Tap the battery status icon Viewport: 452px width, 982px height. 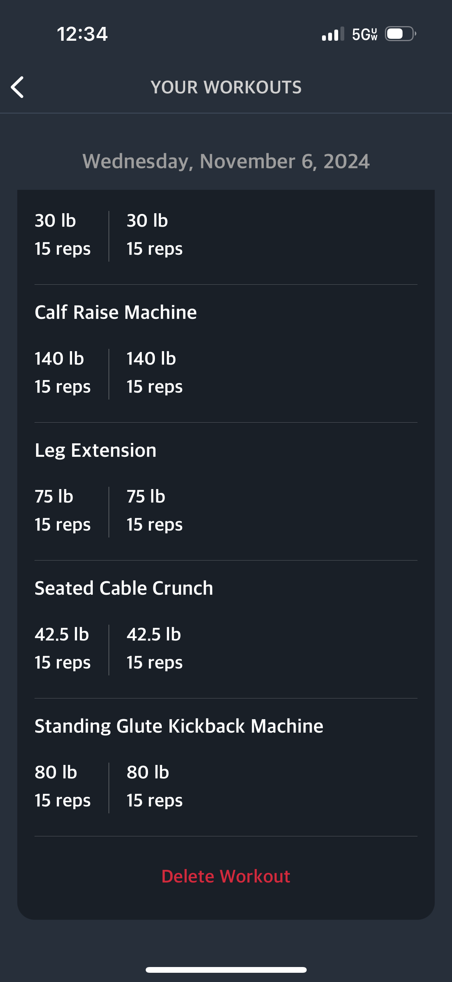coord(401,34)
